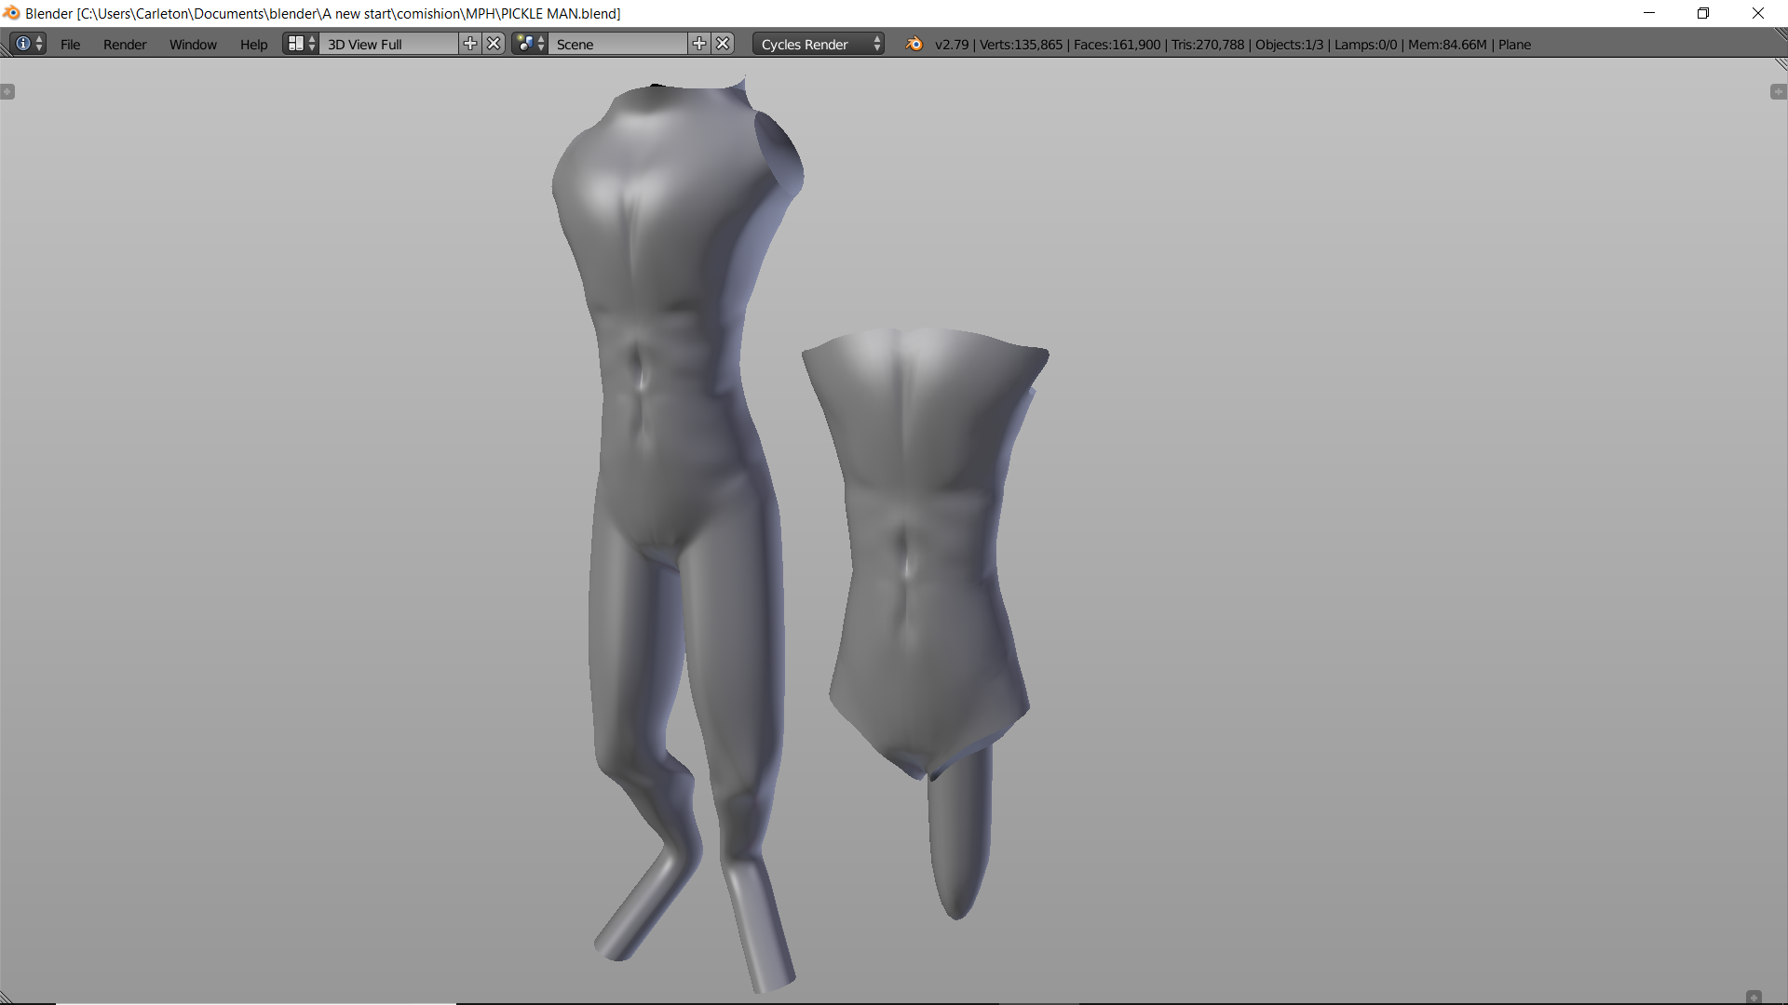
Task: Add a new screen layout
Action: (x=470, y=44)
